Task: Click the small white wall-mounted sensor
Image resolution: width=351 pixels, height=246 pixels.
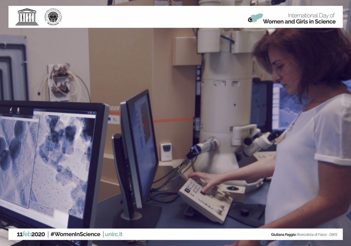Action: click(x=166, y=152)
